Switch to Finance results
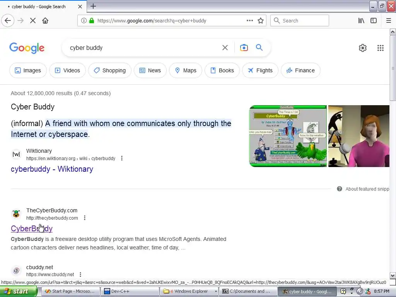 pyautogui.click(x=300, y=70)
